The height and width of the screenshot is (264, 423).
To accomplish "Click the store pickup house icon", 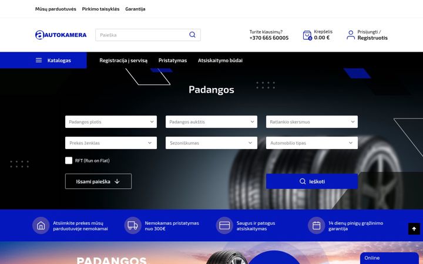I will coord(41,225).
